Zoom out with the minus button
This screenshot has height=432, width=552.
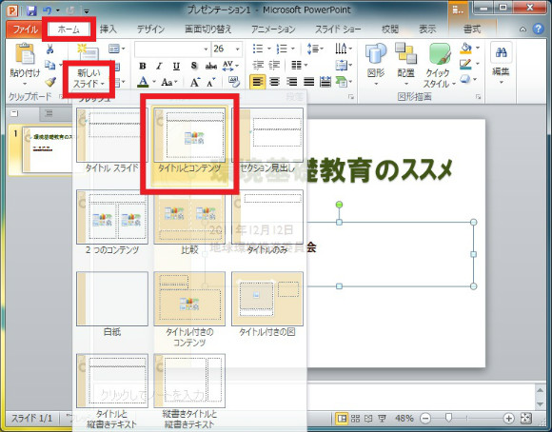pyautogui.click(x=425, y=419)
